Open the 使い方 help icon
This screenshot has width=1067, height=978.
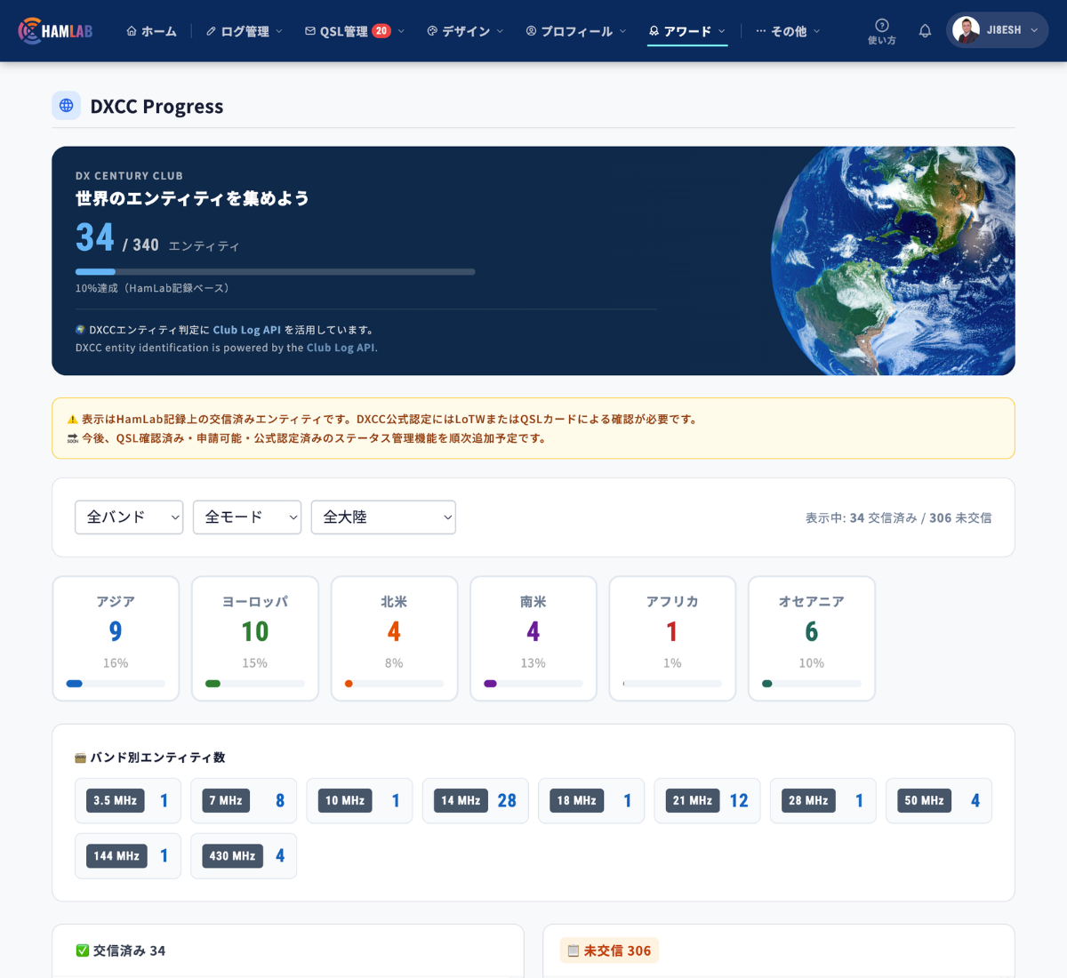click(x=882, y=31)
